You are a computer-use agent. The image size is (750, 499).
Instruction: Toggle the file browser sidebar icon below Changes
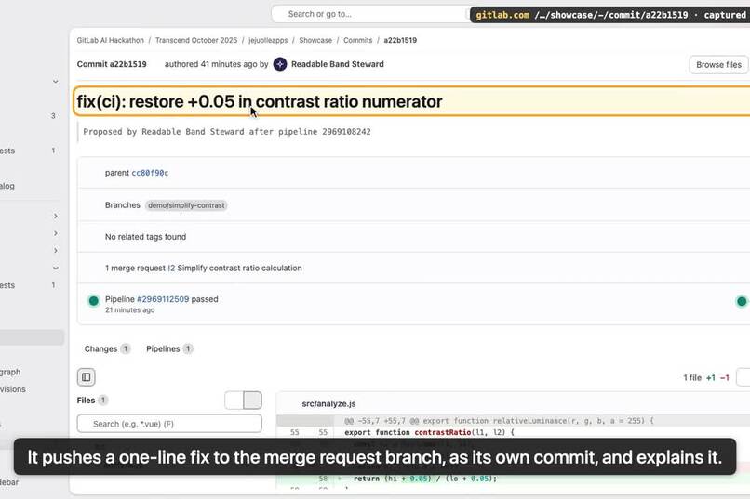click(87, 377)
